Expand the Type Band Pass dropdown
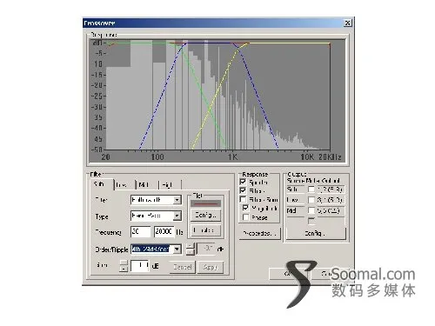 click(x=177, y=216)
